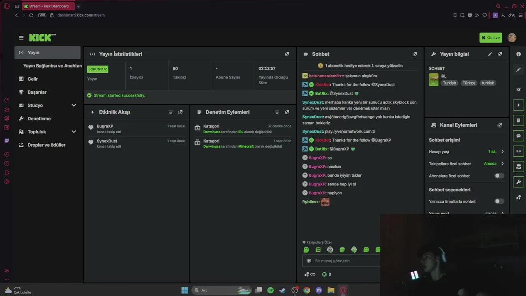
Task: Open Yayın Bağlantısı ve Anahtarı page
Action: click(x=53, y=66)
